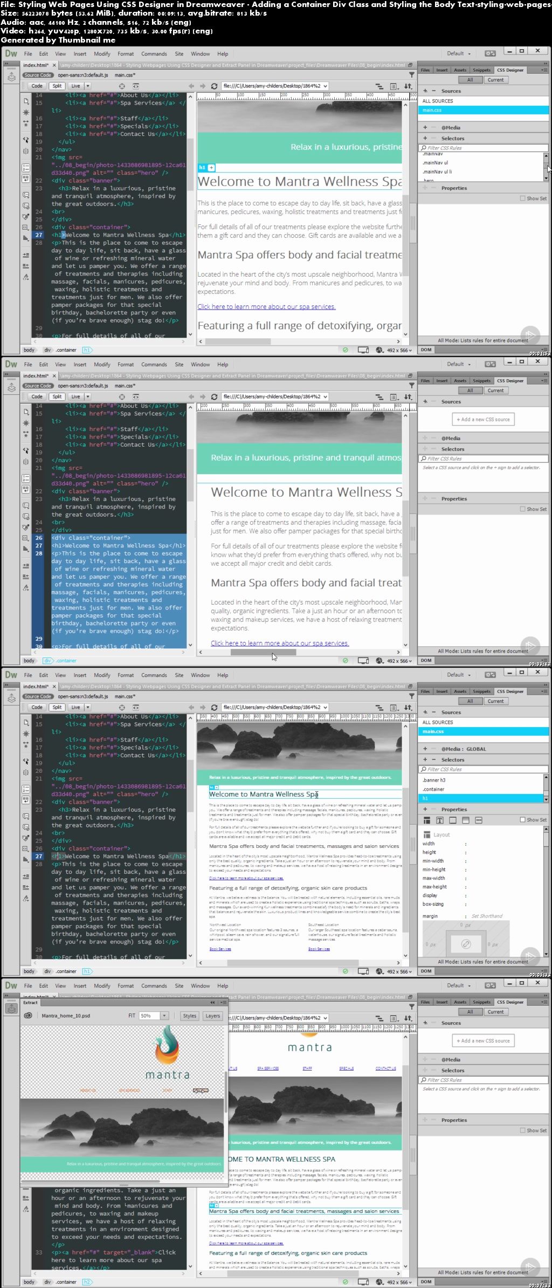Open the 492 x 566 window size dropdown in the top frame
Viewport: 552px width, 1288px height.
coord(399,350)
